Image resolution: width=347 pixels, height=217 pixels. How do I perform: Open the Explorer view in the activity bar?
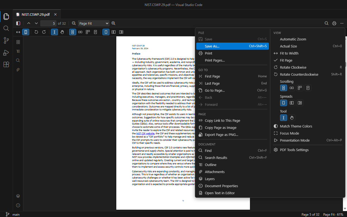click(x=6, y=17)
